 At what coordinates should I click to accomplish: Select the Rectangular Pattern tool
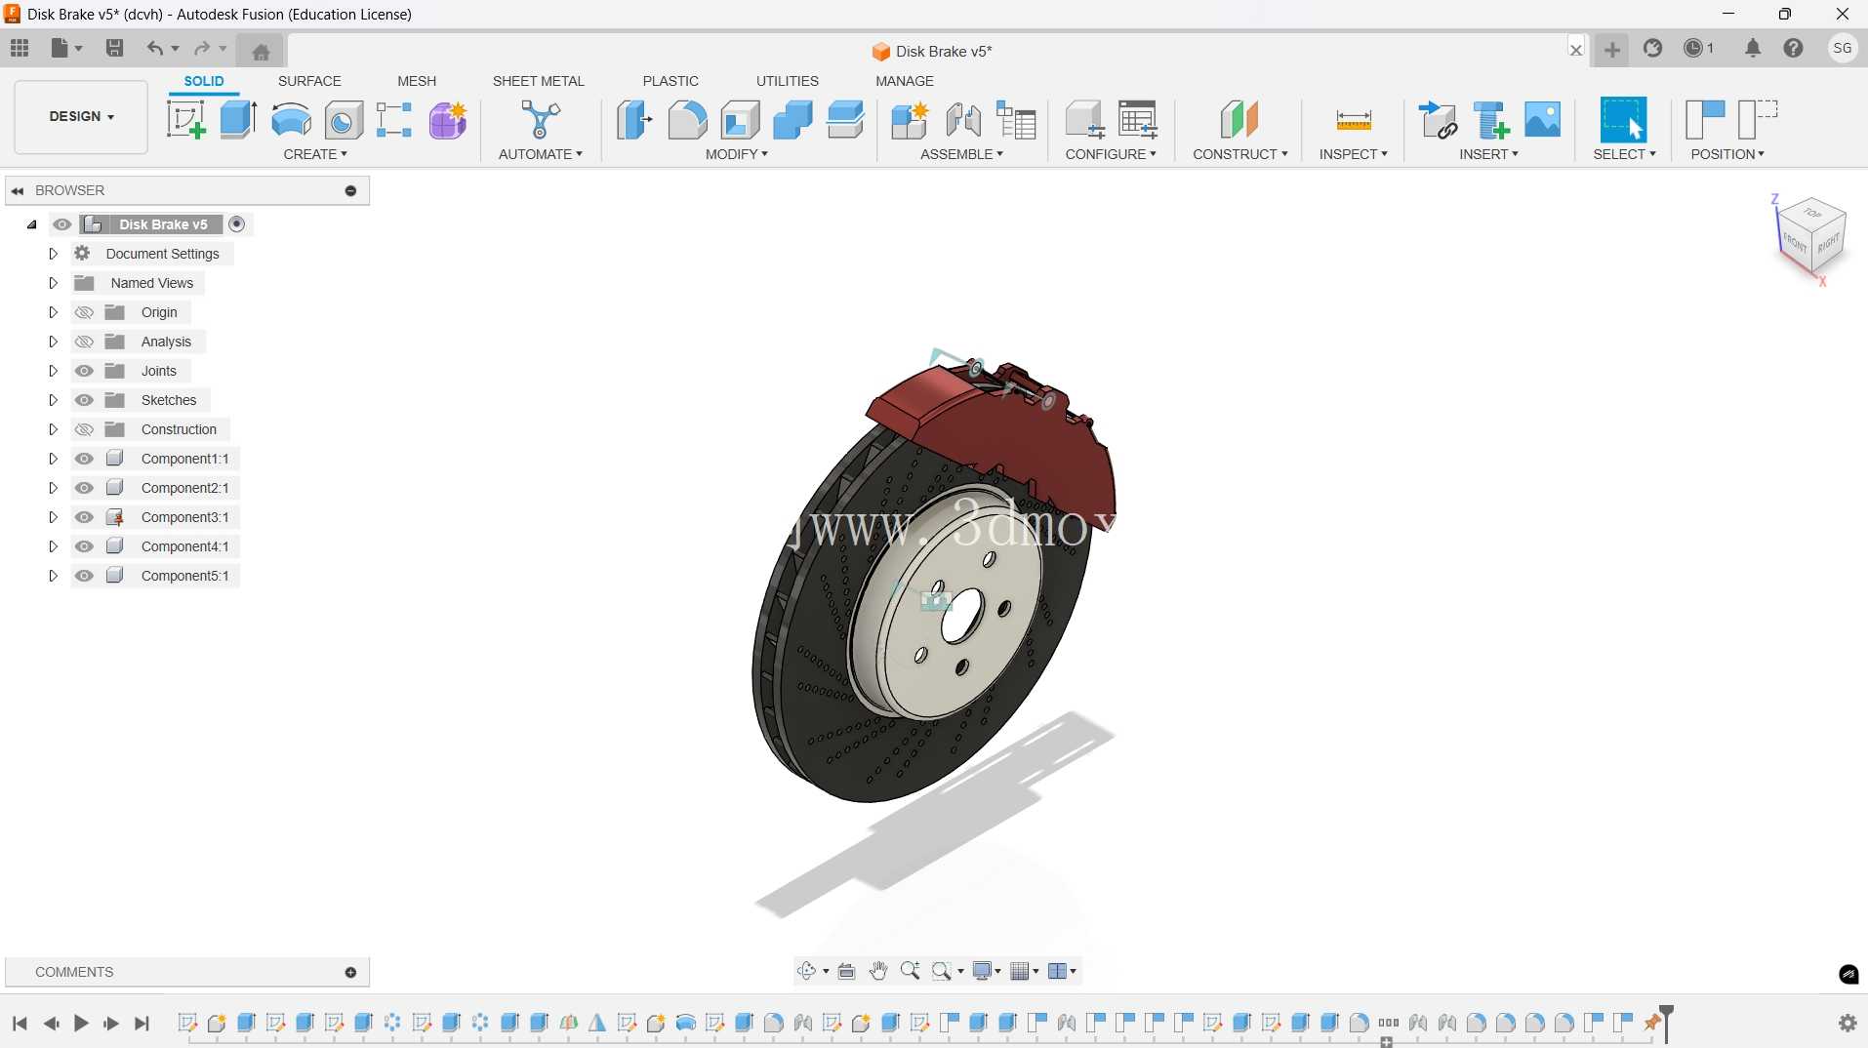point(394,120)
